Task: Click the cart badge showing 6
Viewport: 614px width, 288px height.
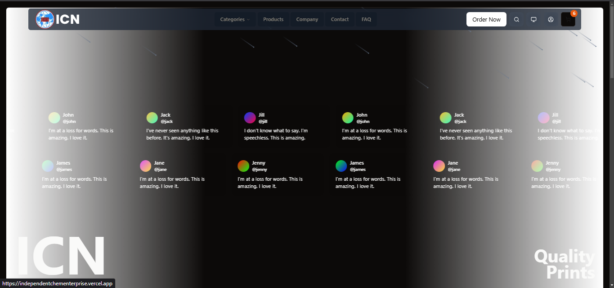Action: click(x=574, y=13)
